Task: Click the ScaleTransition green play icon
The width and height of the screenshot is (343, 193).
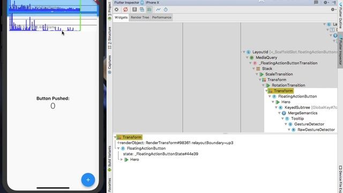Action: click(262, 74)
